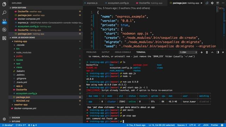Kill terminal with trash can icon
The image size is (226, 127).
pyautogui.click(x=207, y=52)
